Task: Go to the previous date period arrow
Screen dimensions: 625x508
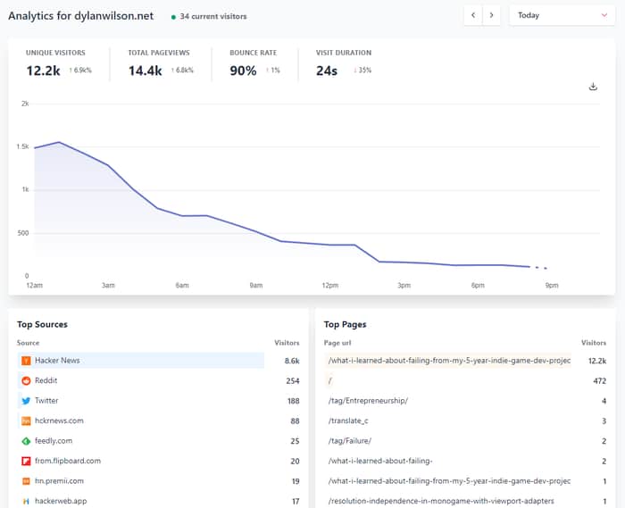Action: (x=473, y=15)
